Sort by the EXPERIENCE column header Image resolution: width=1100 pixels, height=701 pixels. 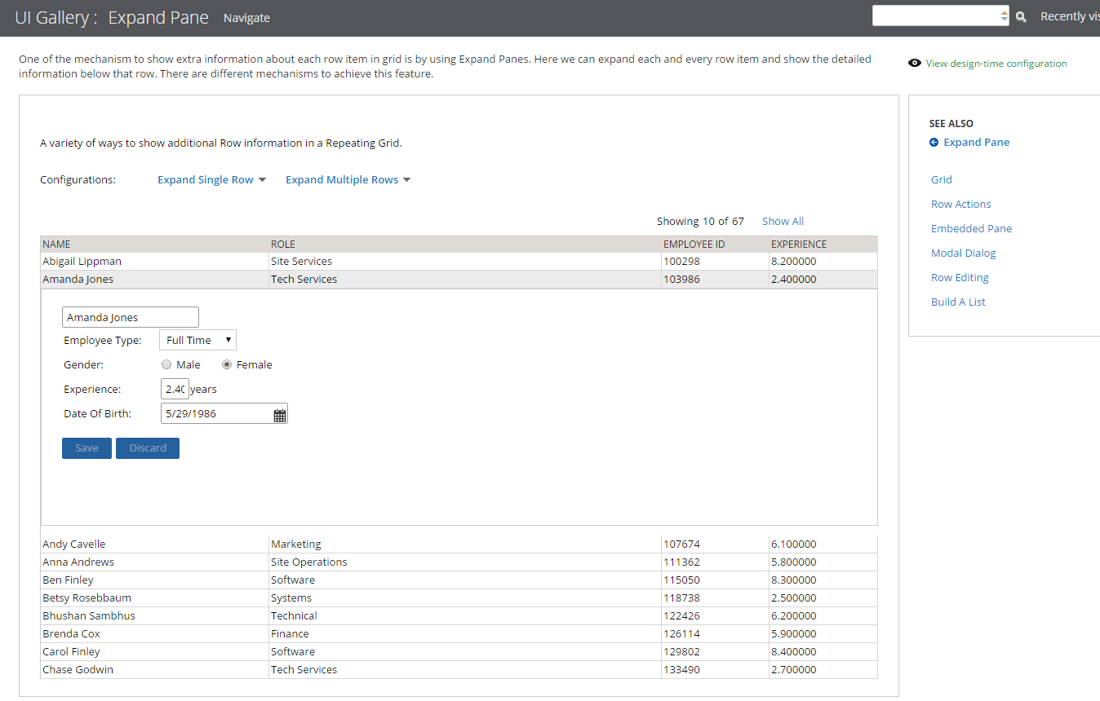pos(823,245)
